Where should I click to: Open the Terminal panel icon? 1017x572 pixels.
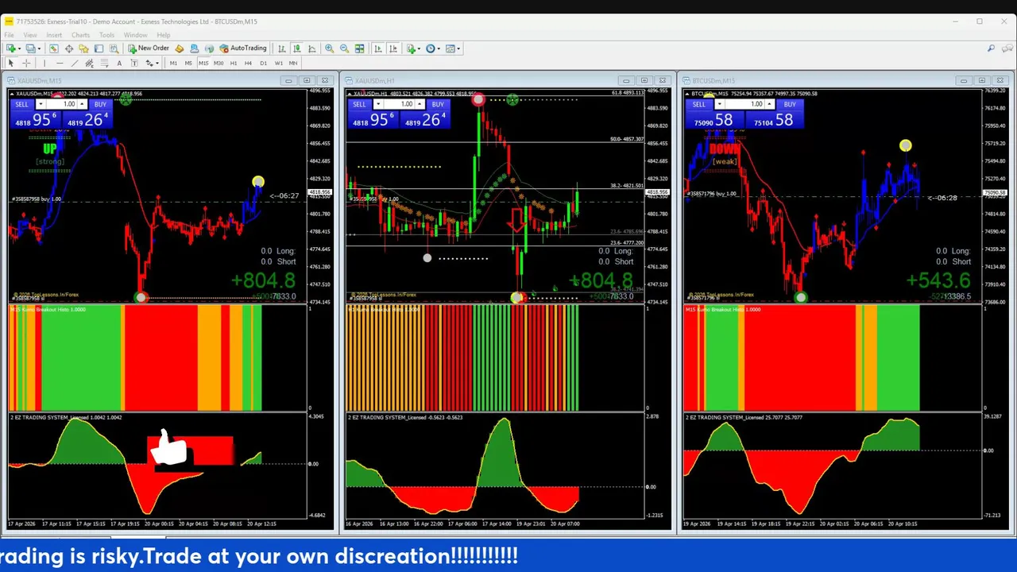pos(99,48)
